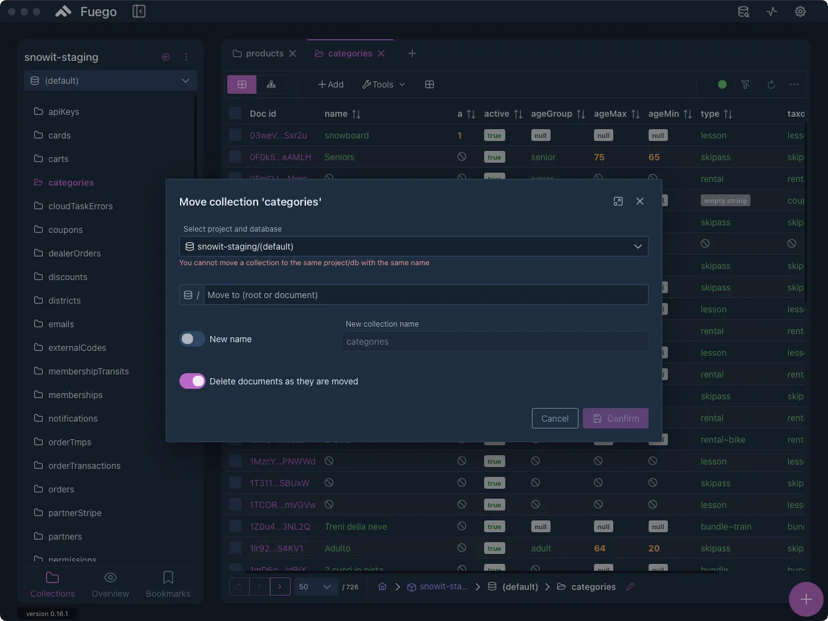
Task: Open the Bookmarks tab in the sidebar
Action: (168, 585)
